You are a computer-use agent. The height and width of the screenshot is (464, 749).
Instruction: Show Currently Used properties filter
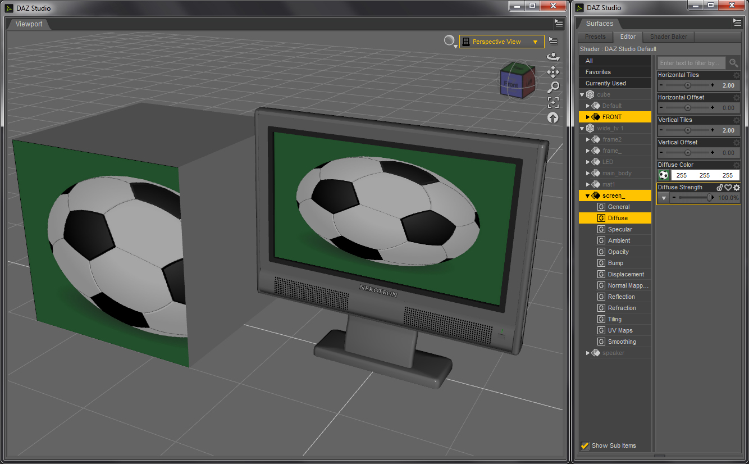(x=615, y=83)
